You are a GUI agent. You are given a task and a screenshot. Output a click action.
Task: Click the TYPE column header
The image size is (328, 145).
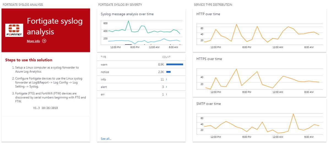click(x=104, y=57)
